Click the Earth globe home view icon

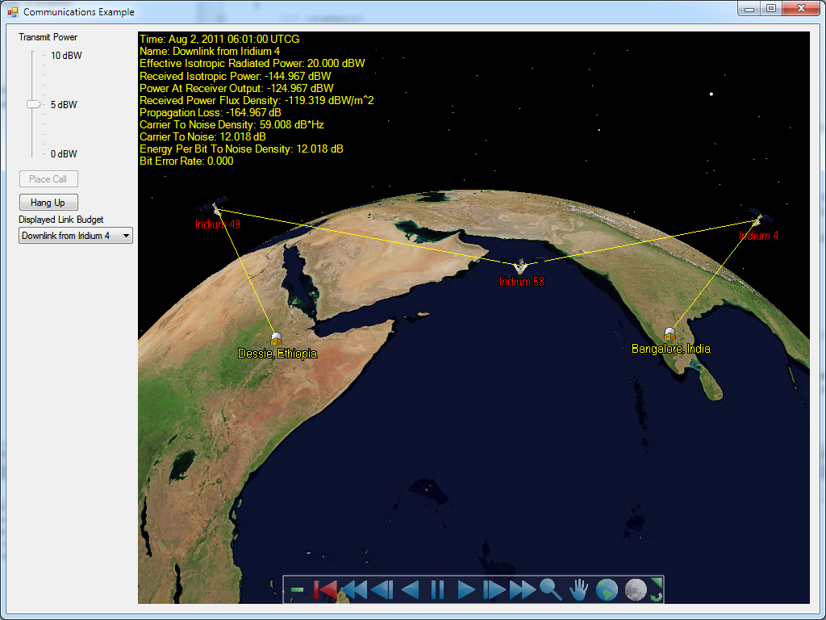pyautogui.click(x=607, y=589)
